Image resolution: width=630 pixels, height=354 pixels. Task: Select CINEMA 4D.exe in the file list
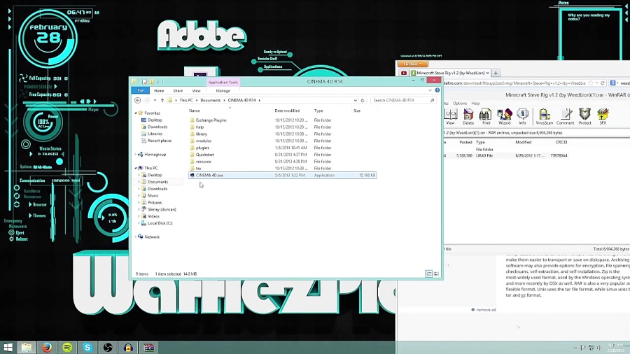pos(209,175)
